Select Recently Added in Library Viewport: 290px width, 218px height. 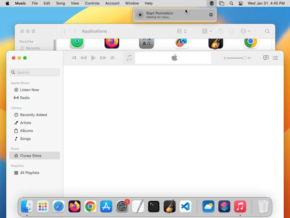[35, 115]
